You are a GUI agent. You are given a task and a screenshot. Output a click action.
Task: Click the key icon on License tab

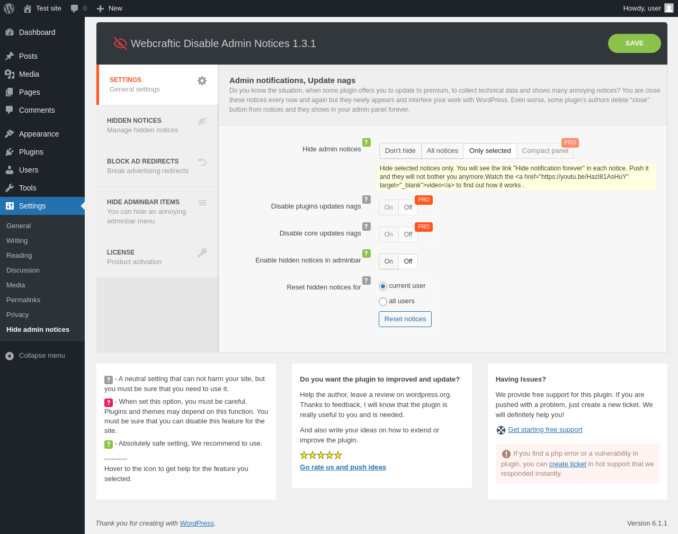pos(202,253)
